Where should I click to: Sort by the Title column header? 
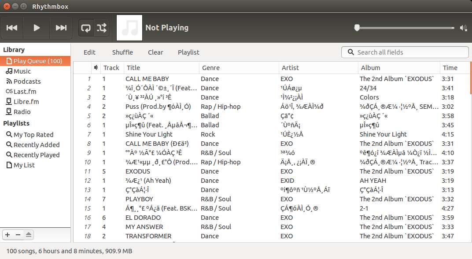(x=162, y=68)
